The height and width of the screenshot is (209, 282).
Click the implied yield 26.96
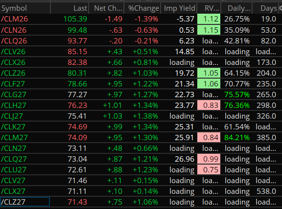point(185,159)
